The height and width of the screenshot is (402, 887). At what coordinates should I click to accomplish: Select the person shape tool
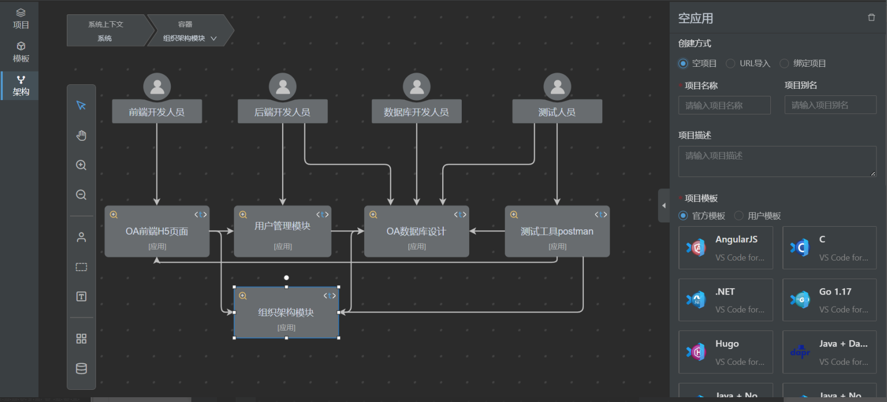coord(81,237)
